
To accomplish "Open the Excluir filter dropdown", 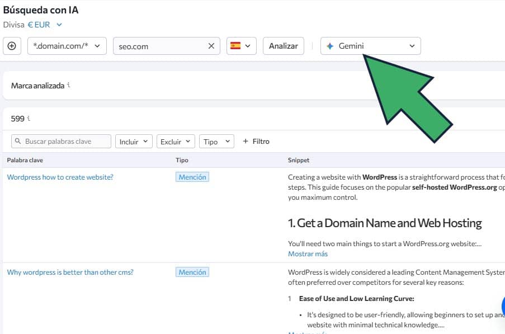I will [175, 141].
